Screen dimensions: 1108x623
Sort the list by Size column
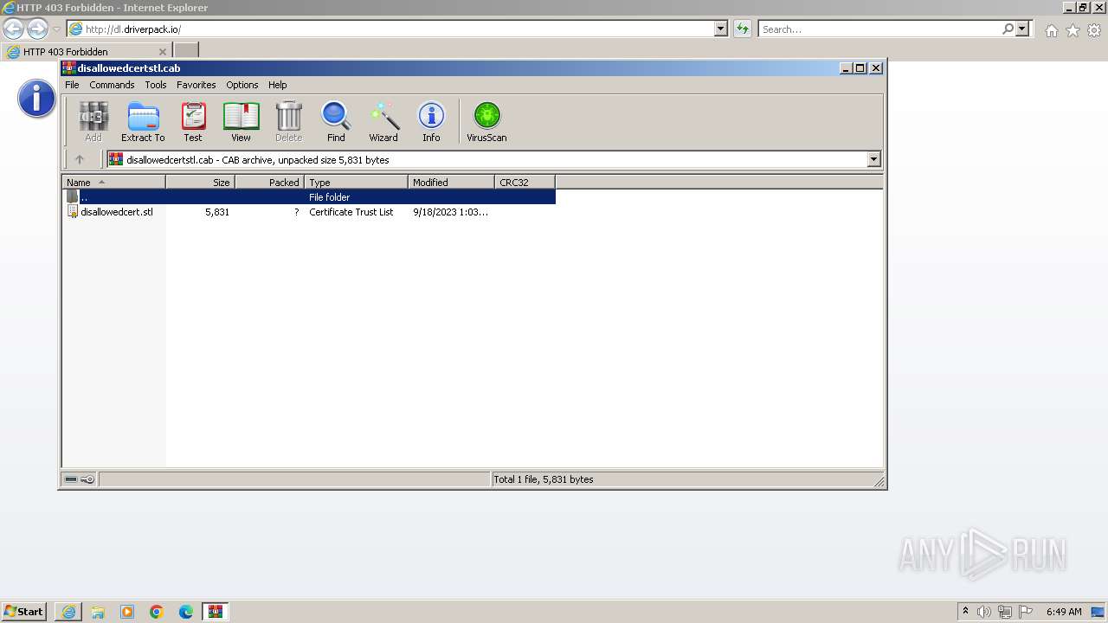[200, 183]
